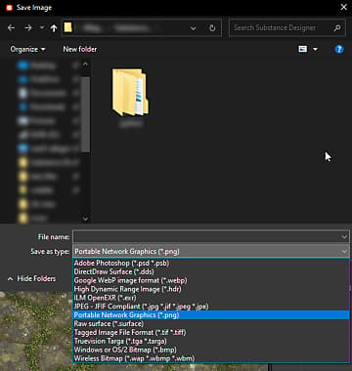352x371 pixels.
Task: Choose Raw surface (*.surface) format
Action: tap(211, 324)
